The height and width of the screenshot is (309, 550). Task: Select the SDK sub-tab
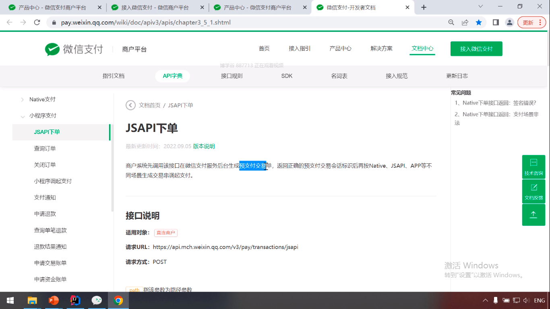point(287,76)
